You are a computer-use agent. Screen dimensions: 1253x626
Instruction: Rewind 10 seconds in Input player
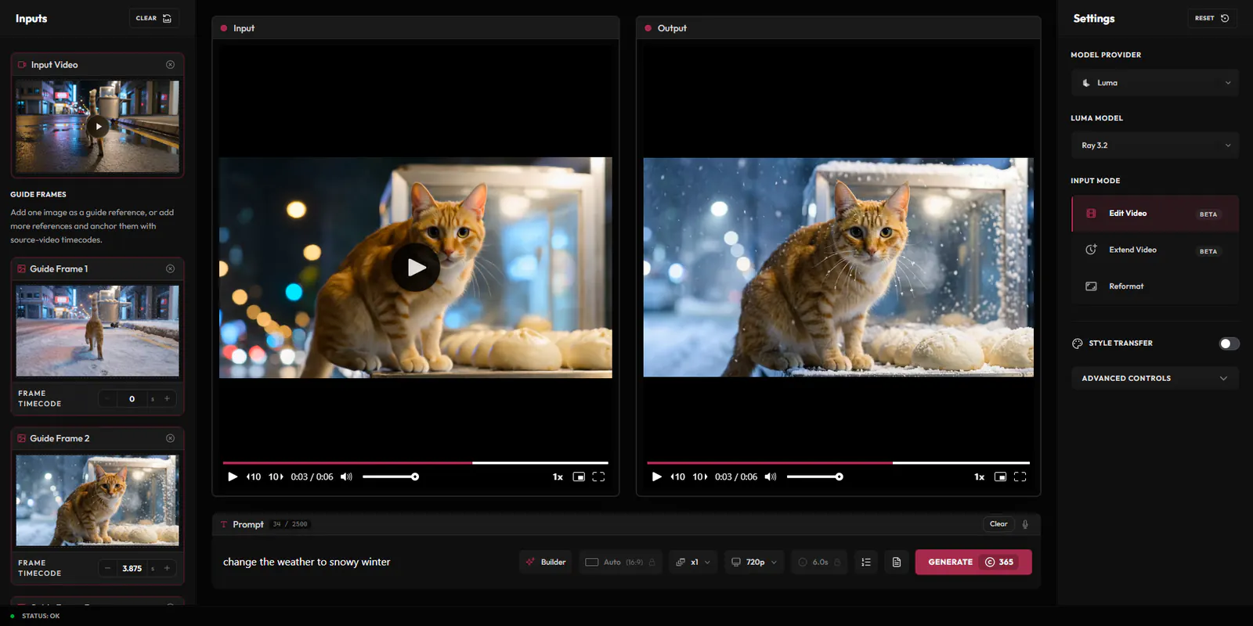coord(253,477)
